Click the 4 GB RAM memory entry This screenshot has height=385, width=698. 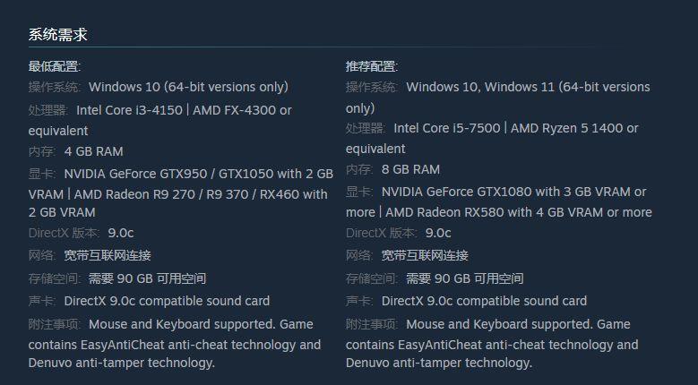[93, 151]
